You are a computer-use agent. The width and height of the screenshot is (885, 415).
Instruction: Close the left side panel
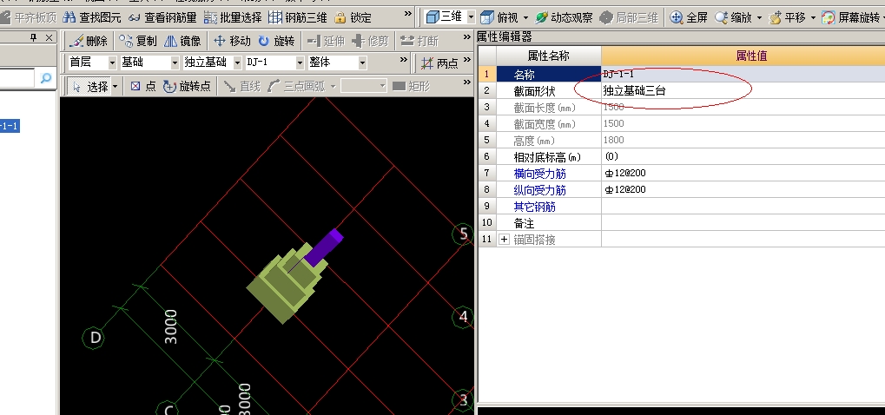pyautogui.click(x=50, y=38)
